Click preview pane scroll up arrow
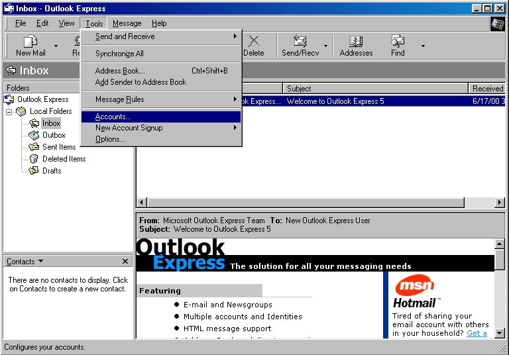Screen dimensions: 509x355 click(499, 244)
